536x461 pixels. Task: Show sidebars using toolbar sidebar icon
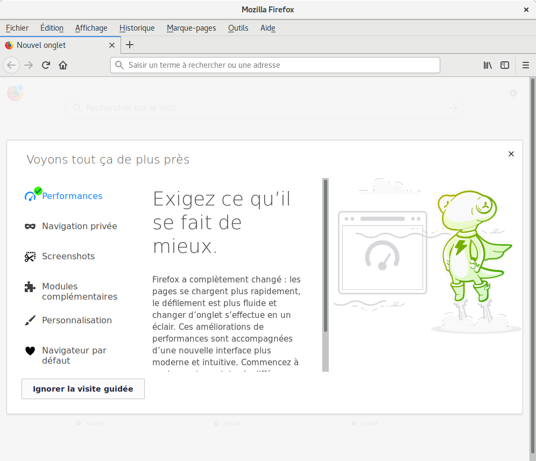coord(505,65)
